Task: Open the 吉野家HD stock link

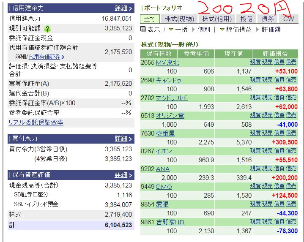Action: pos(170,222)
